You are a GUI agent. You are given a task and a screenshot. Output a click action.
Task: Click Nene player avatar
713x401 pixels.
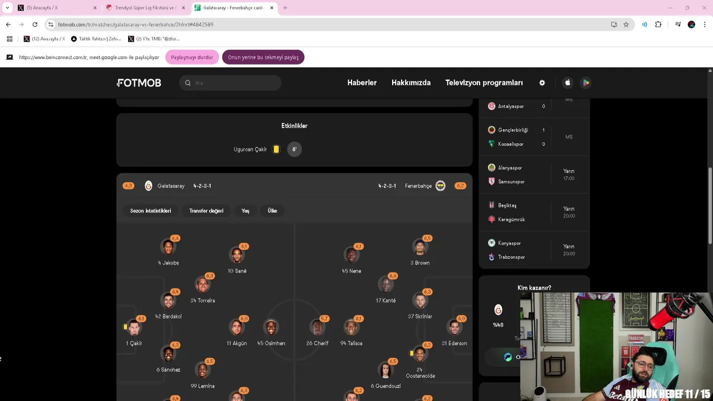(351, 255)
